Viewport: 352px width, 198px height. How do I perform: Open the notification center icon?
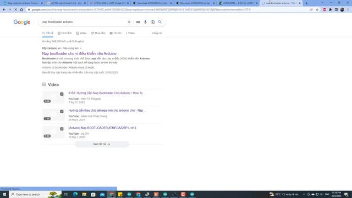tap(346, 194)
